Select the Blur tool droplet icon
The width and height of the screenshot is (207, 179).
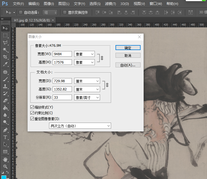tap(5, 115)
